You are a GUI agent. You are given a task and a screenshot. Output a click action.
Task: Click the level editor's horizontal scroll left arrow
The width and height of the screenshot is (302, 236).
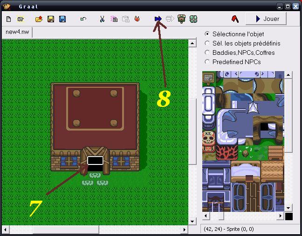point(6,229)
